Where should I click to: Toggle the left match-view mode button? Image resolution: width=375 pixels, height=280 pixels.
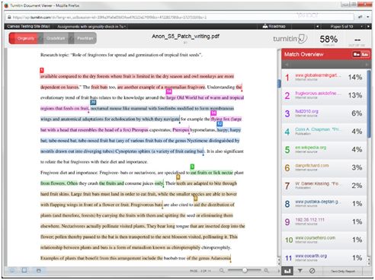click(356, 54)
